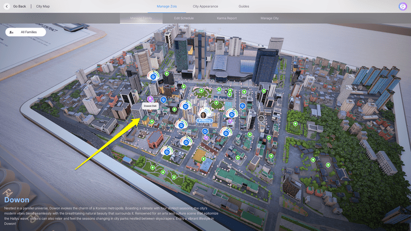Select the dark gray map marker
The height and width of the screenshot is (231, 411).
pos(261,119)
